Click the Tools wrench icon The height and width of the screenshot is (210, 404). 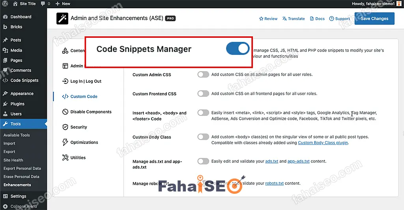(x=5, y=124)
